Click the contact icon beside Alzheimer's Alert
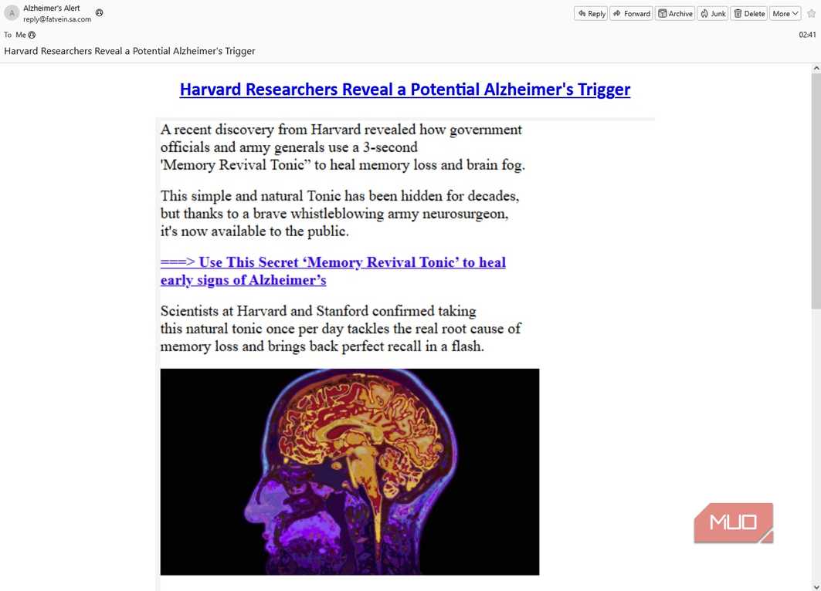The height and width of the screenshot is (591, 821). pyautogui.click(x=100, y=12)
